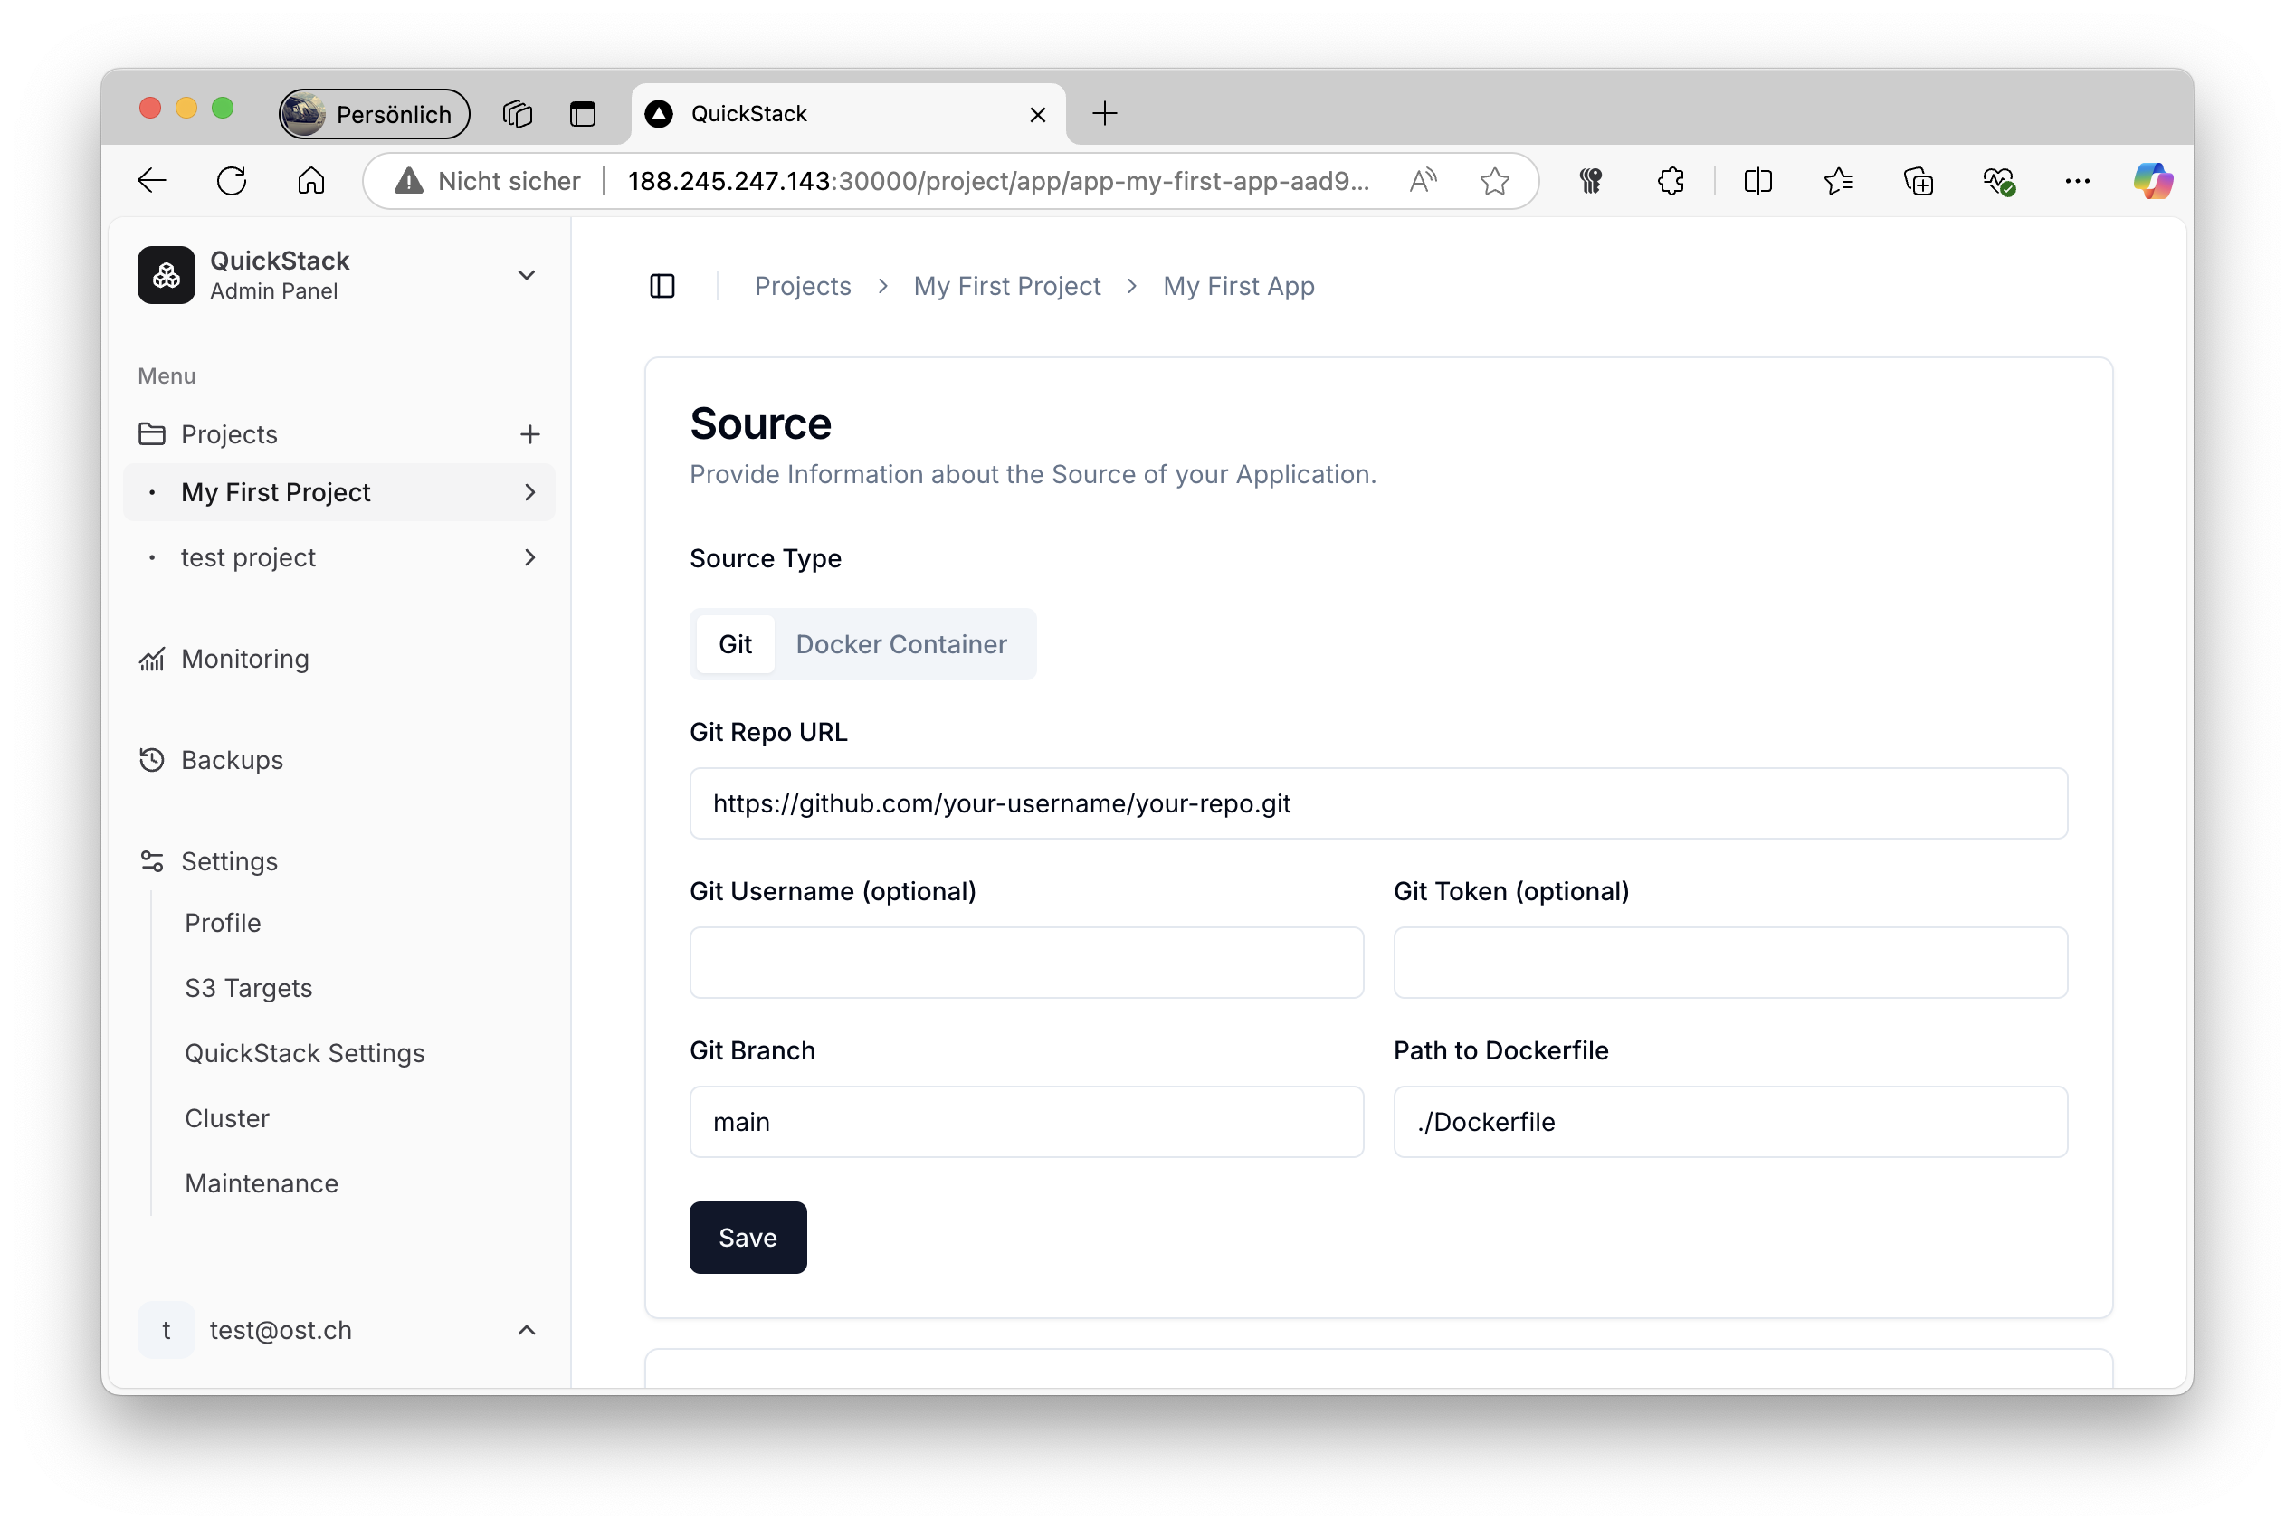Click the QuickStack admin panel icon
Viewport: 2295px width, 1529px height.
tap(166, 273)
